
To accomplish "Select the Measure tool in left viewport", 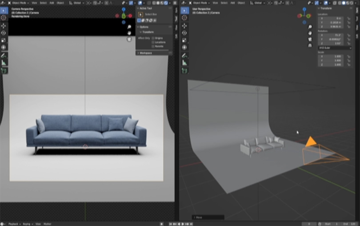I will 4,63.
